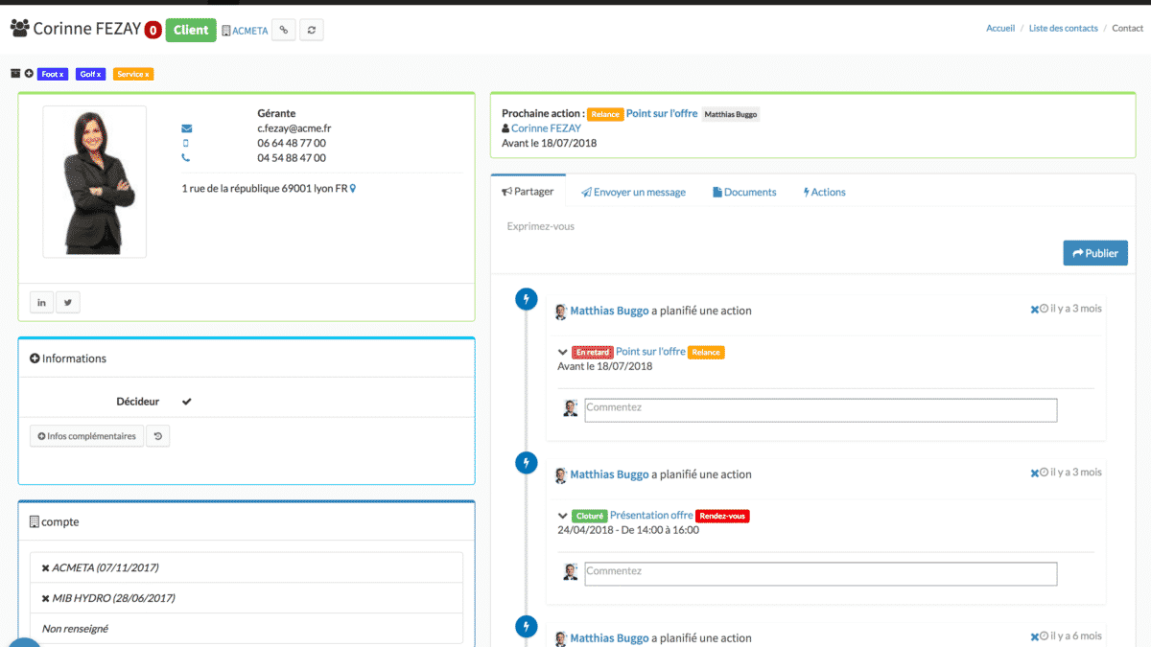Click the history icon beside Infos complémentaires
1151x647 pixels.
pyautogui.click(x=158, y=436)
